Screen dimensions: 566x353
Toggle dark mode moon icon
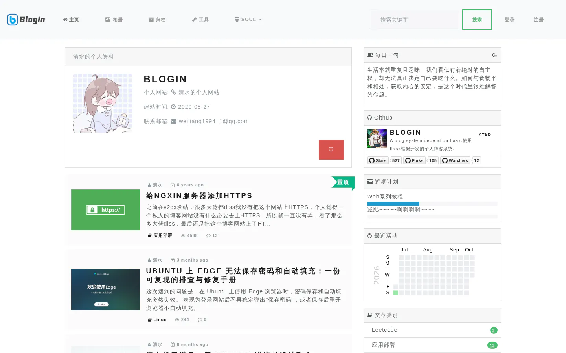coord(494,55)
